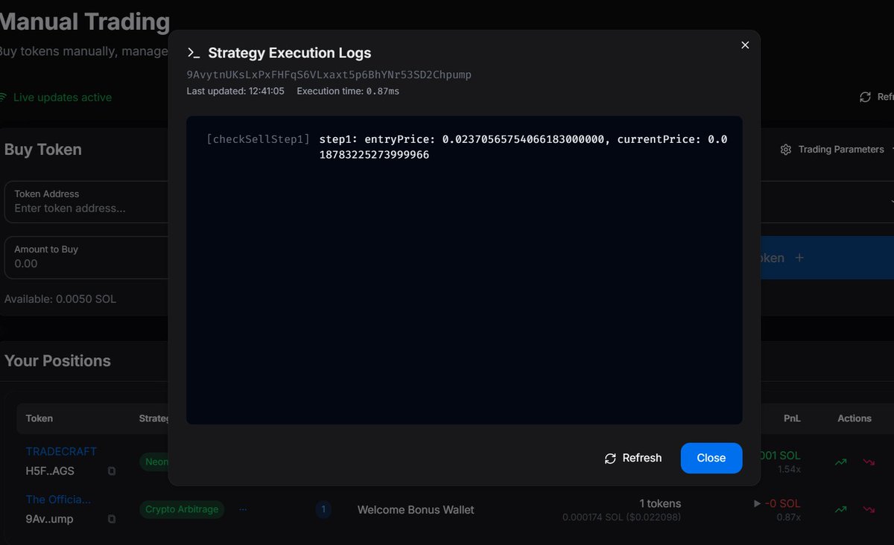Open Trading Parameters gear settings
The height and width of the screenshot is (545, 894).
click(x=785, y=150)
